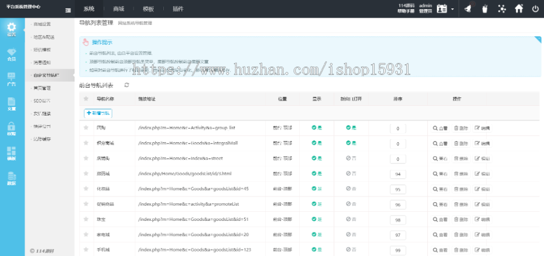
Task: Click the 排序 column header
Action: point(398,99)
